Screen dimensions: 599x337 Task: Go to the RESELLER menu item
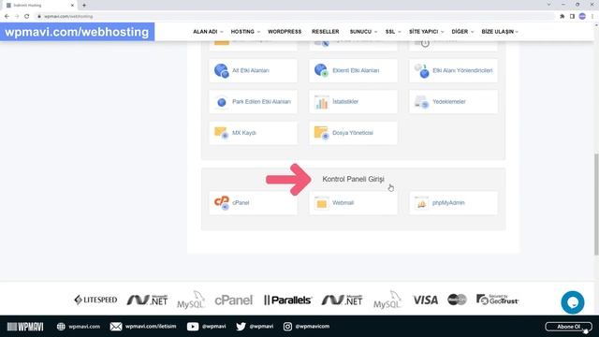point(326,32)
